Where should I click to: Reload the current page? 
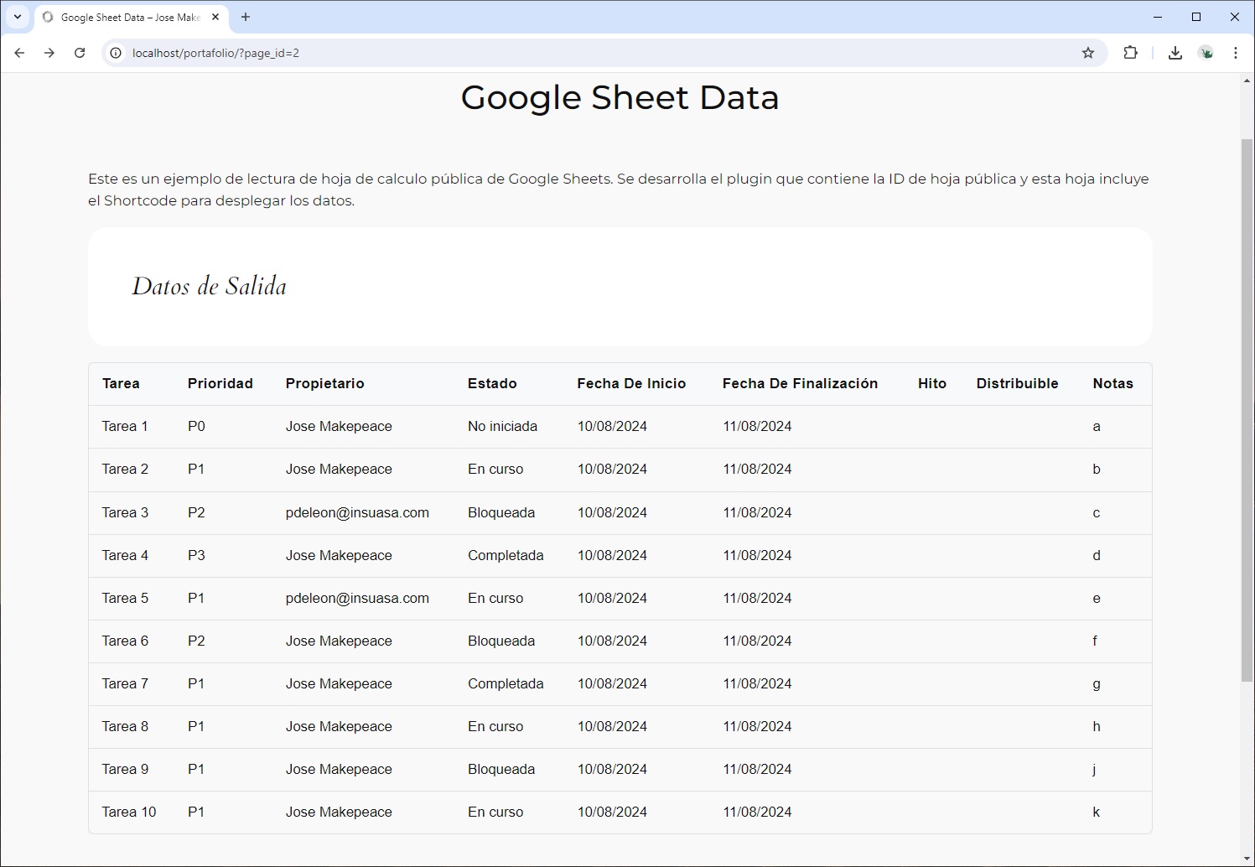point(80,53)
